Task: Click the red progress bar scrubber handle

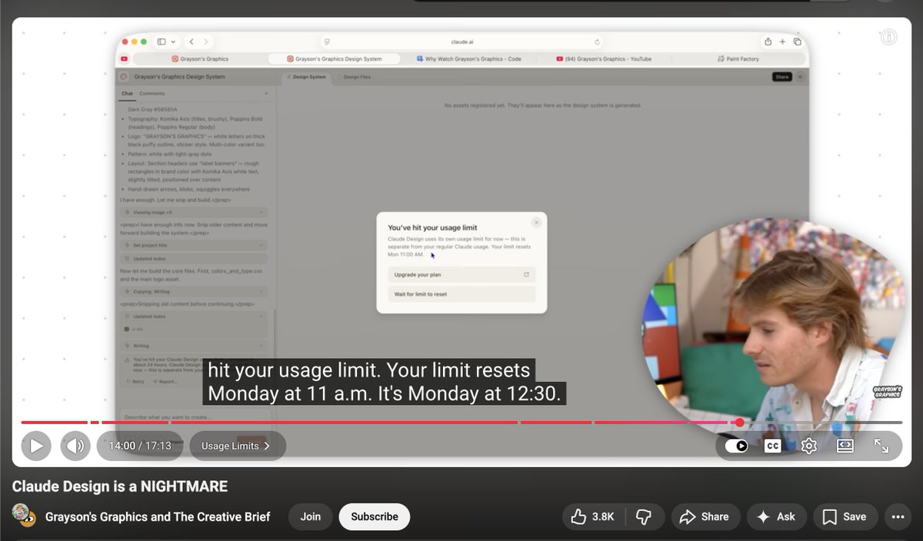Action: point(739,422)
